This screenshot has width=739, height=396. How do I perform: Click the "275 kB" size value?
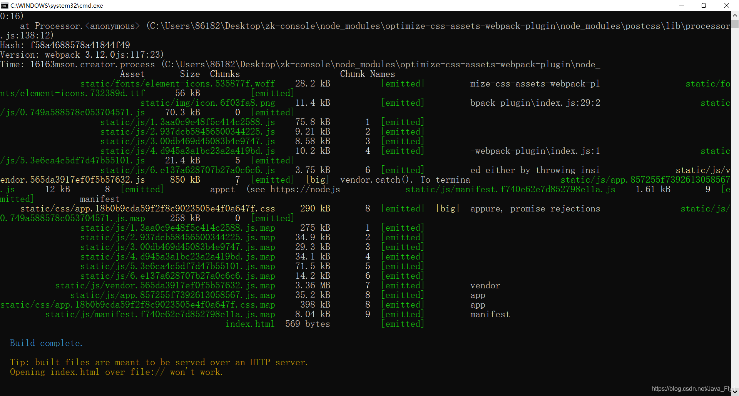[x=315, y=228]
